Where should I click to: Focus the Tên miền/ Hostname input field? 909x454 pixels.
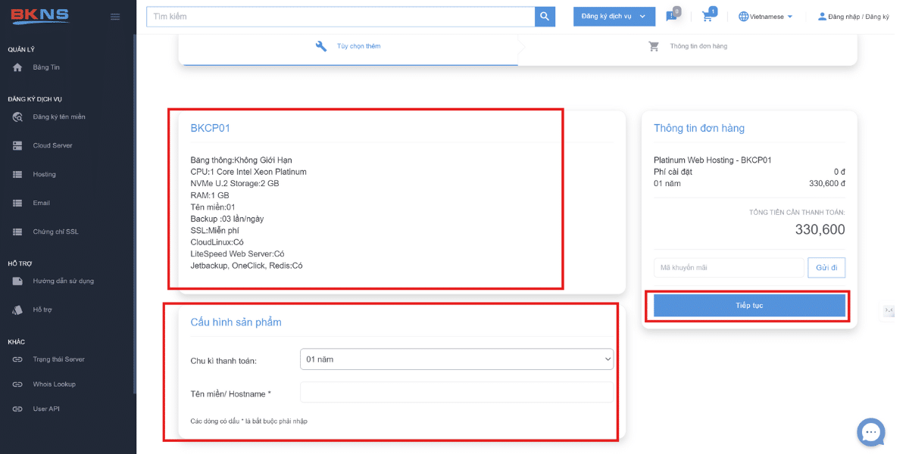click(456, 393)
